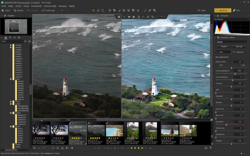Click the funnel filter icon at the bottom right
This screenshot has height=156, width=250.
click(211, 148)
